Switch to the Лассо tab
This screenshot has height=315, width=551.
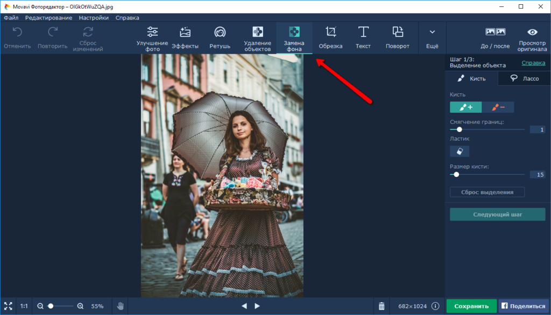click(525, 78)
